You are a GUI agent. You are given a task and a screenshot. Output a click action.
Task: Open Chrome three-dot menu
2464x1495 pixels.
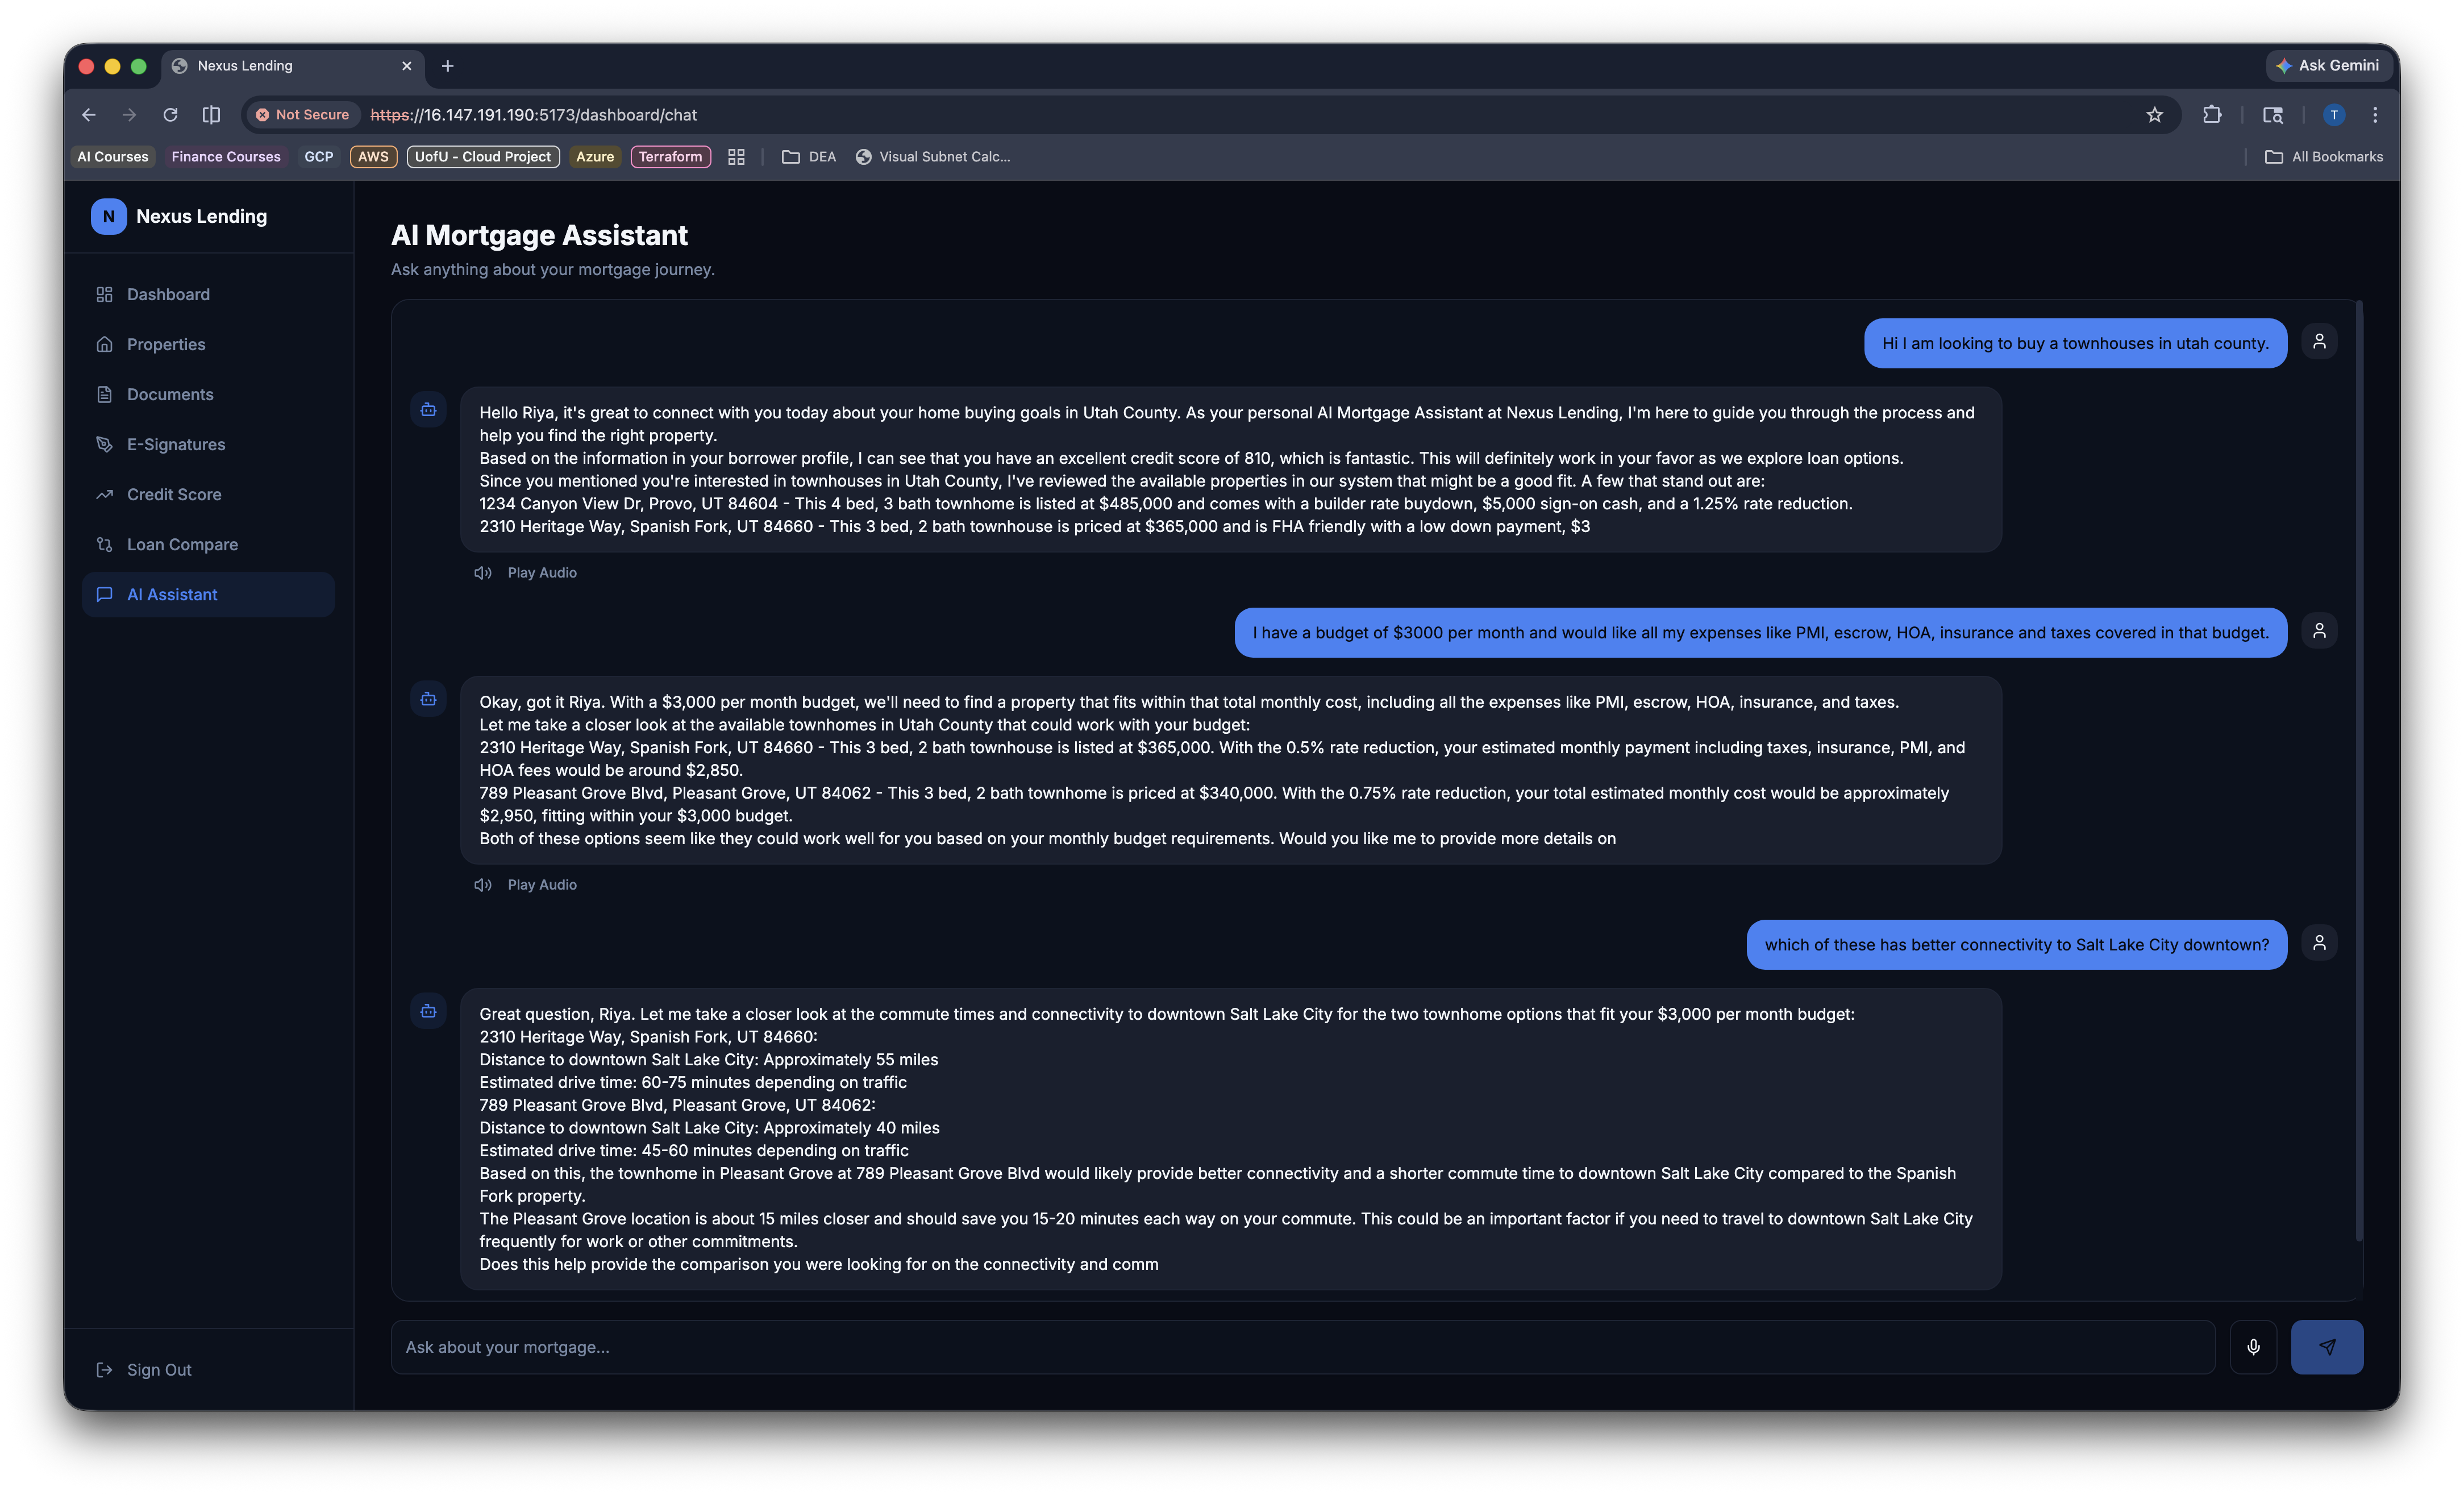coord(2375,115)
